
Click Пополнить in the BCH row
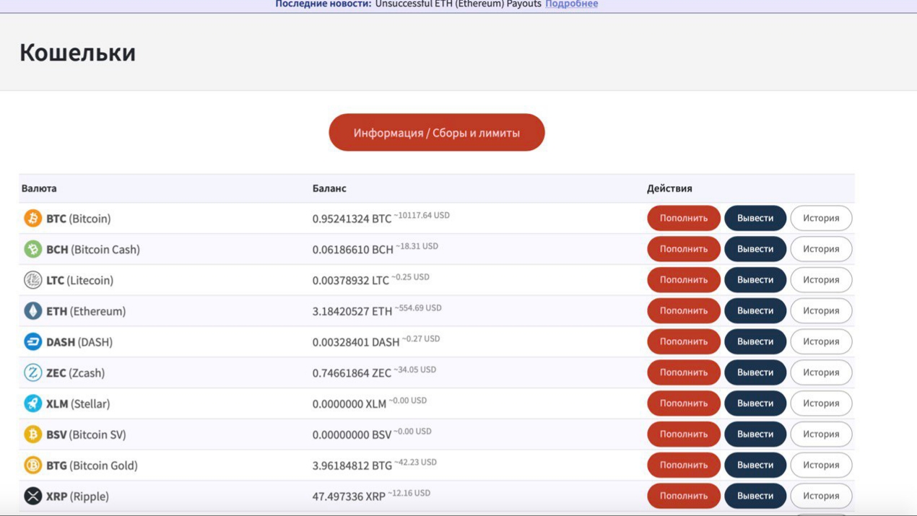click(684, 249)
